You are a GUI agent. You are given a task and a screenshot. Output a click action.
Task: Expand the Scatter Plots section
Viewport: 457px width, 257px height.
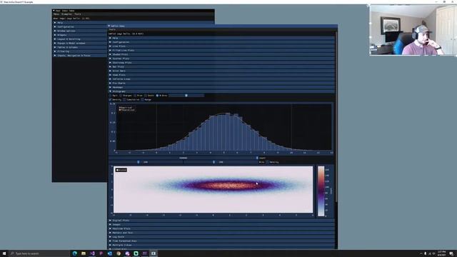tap(222, 59)
